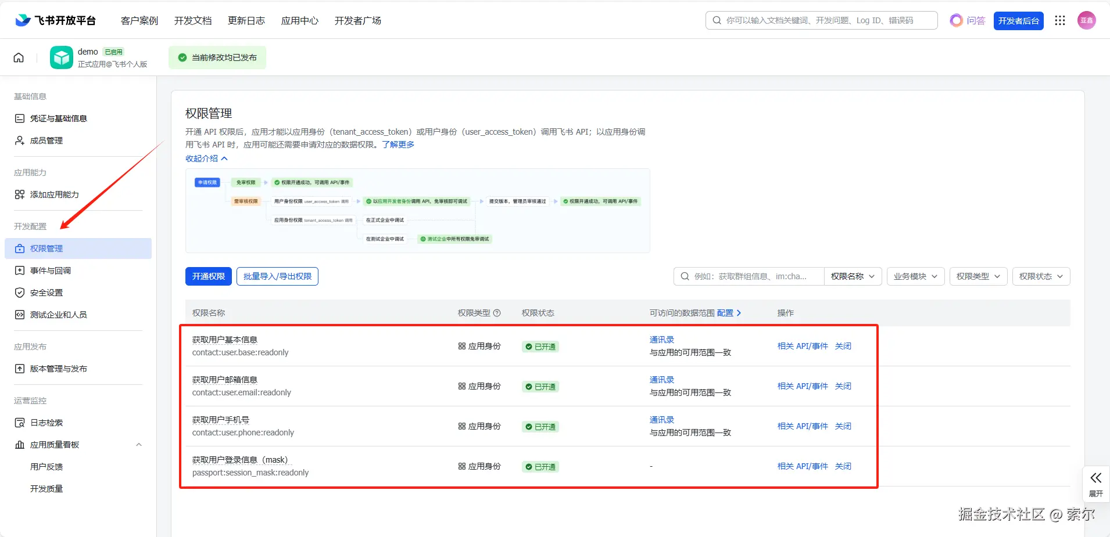The height and width of the screenshot is (537, 1110).
Task: Focus the header documentation search field
Action: [822, 20]
